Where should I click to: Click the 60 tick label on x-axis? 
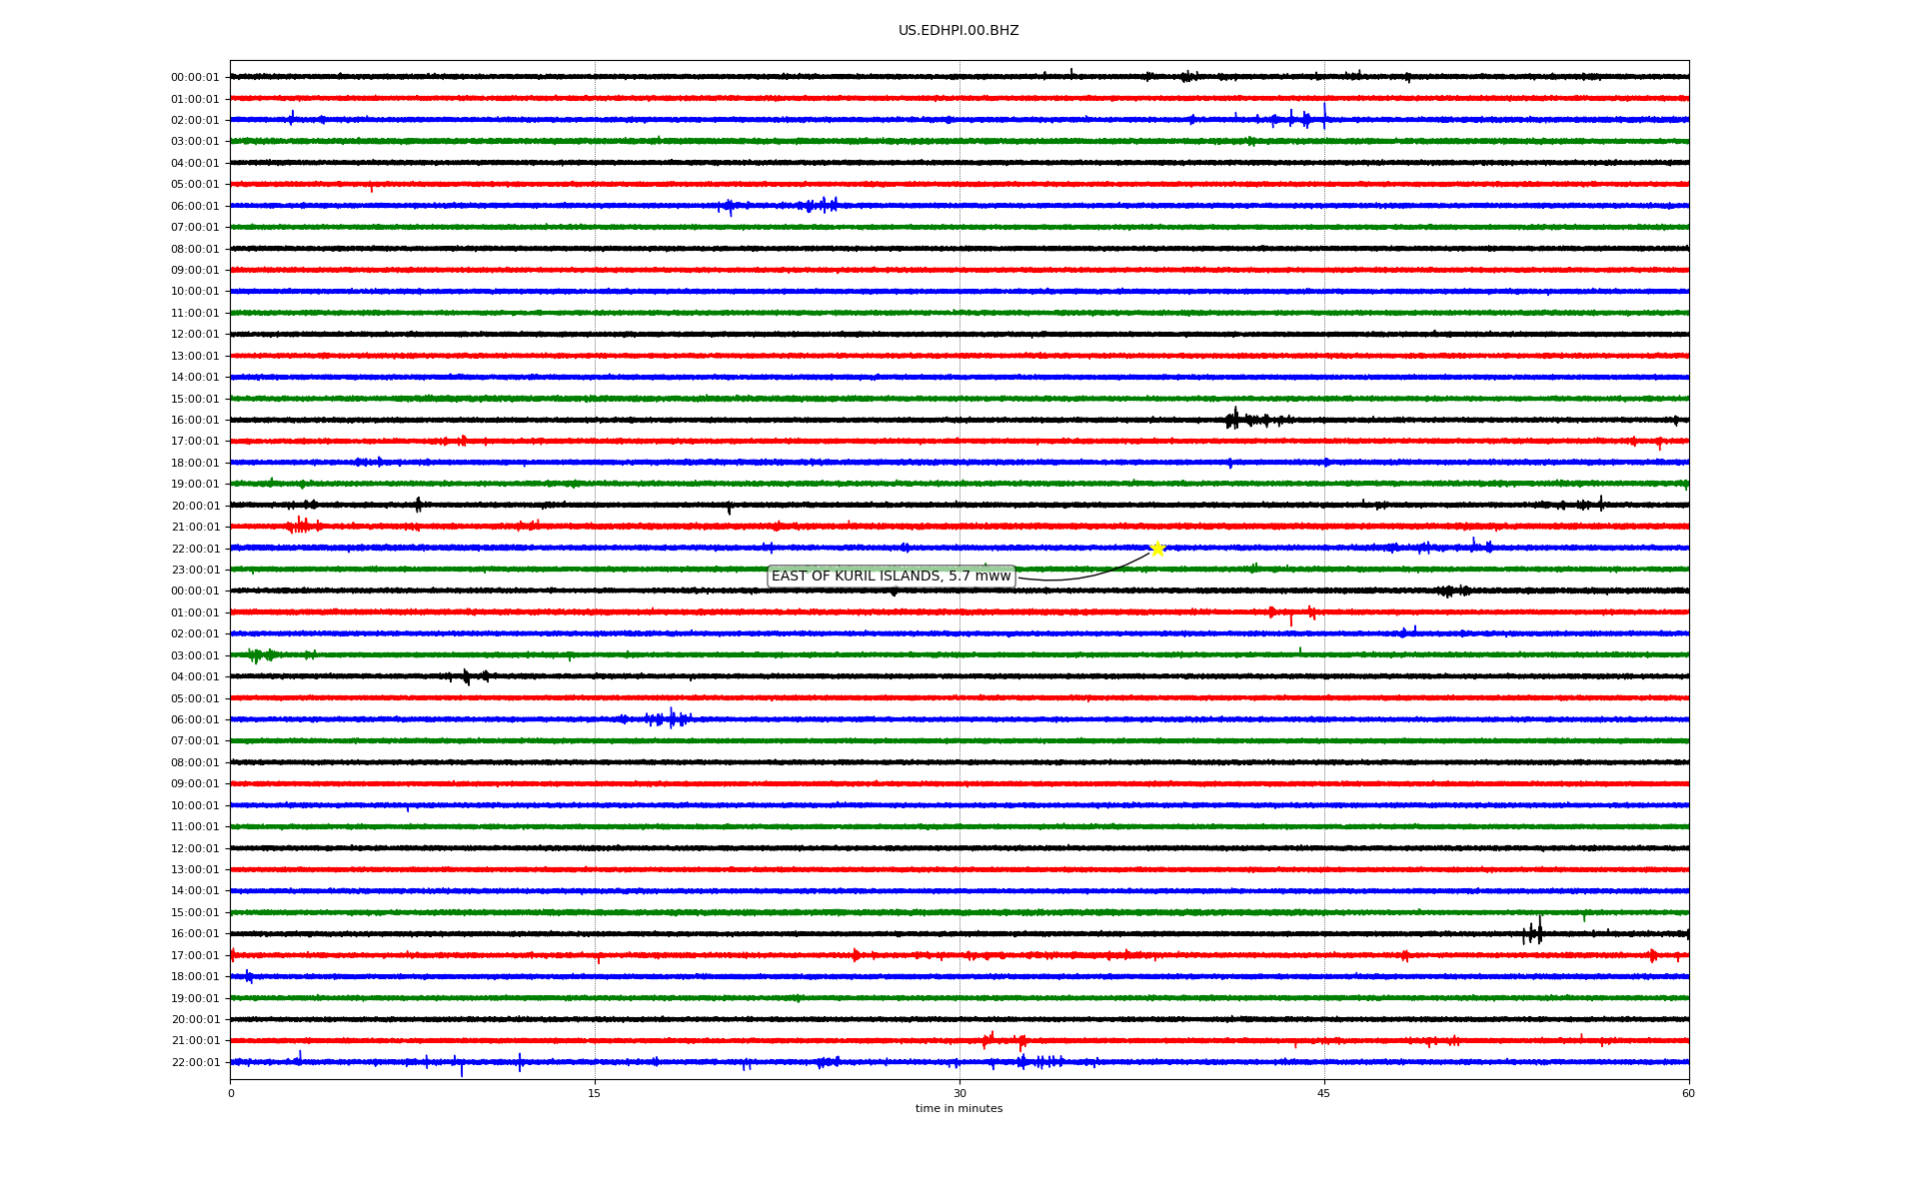[1688, 1093]
